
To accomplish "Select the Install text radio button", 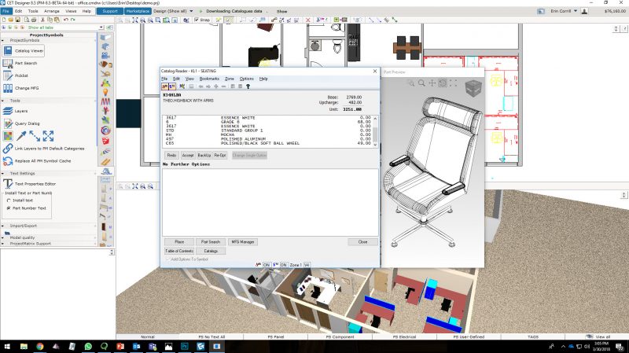I will (9, 200).
